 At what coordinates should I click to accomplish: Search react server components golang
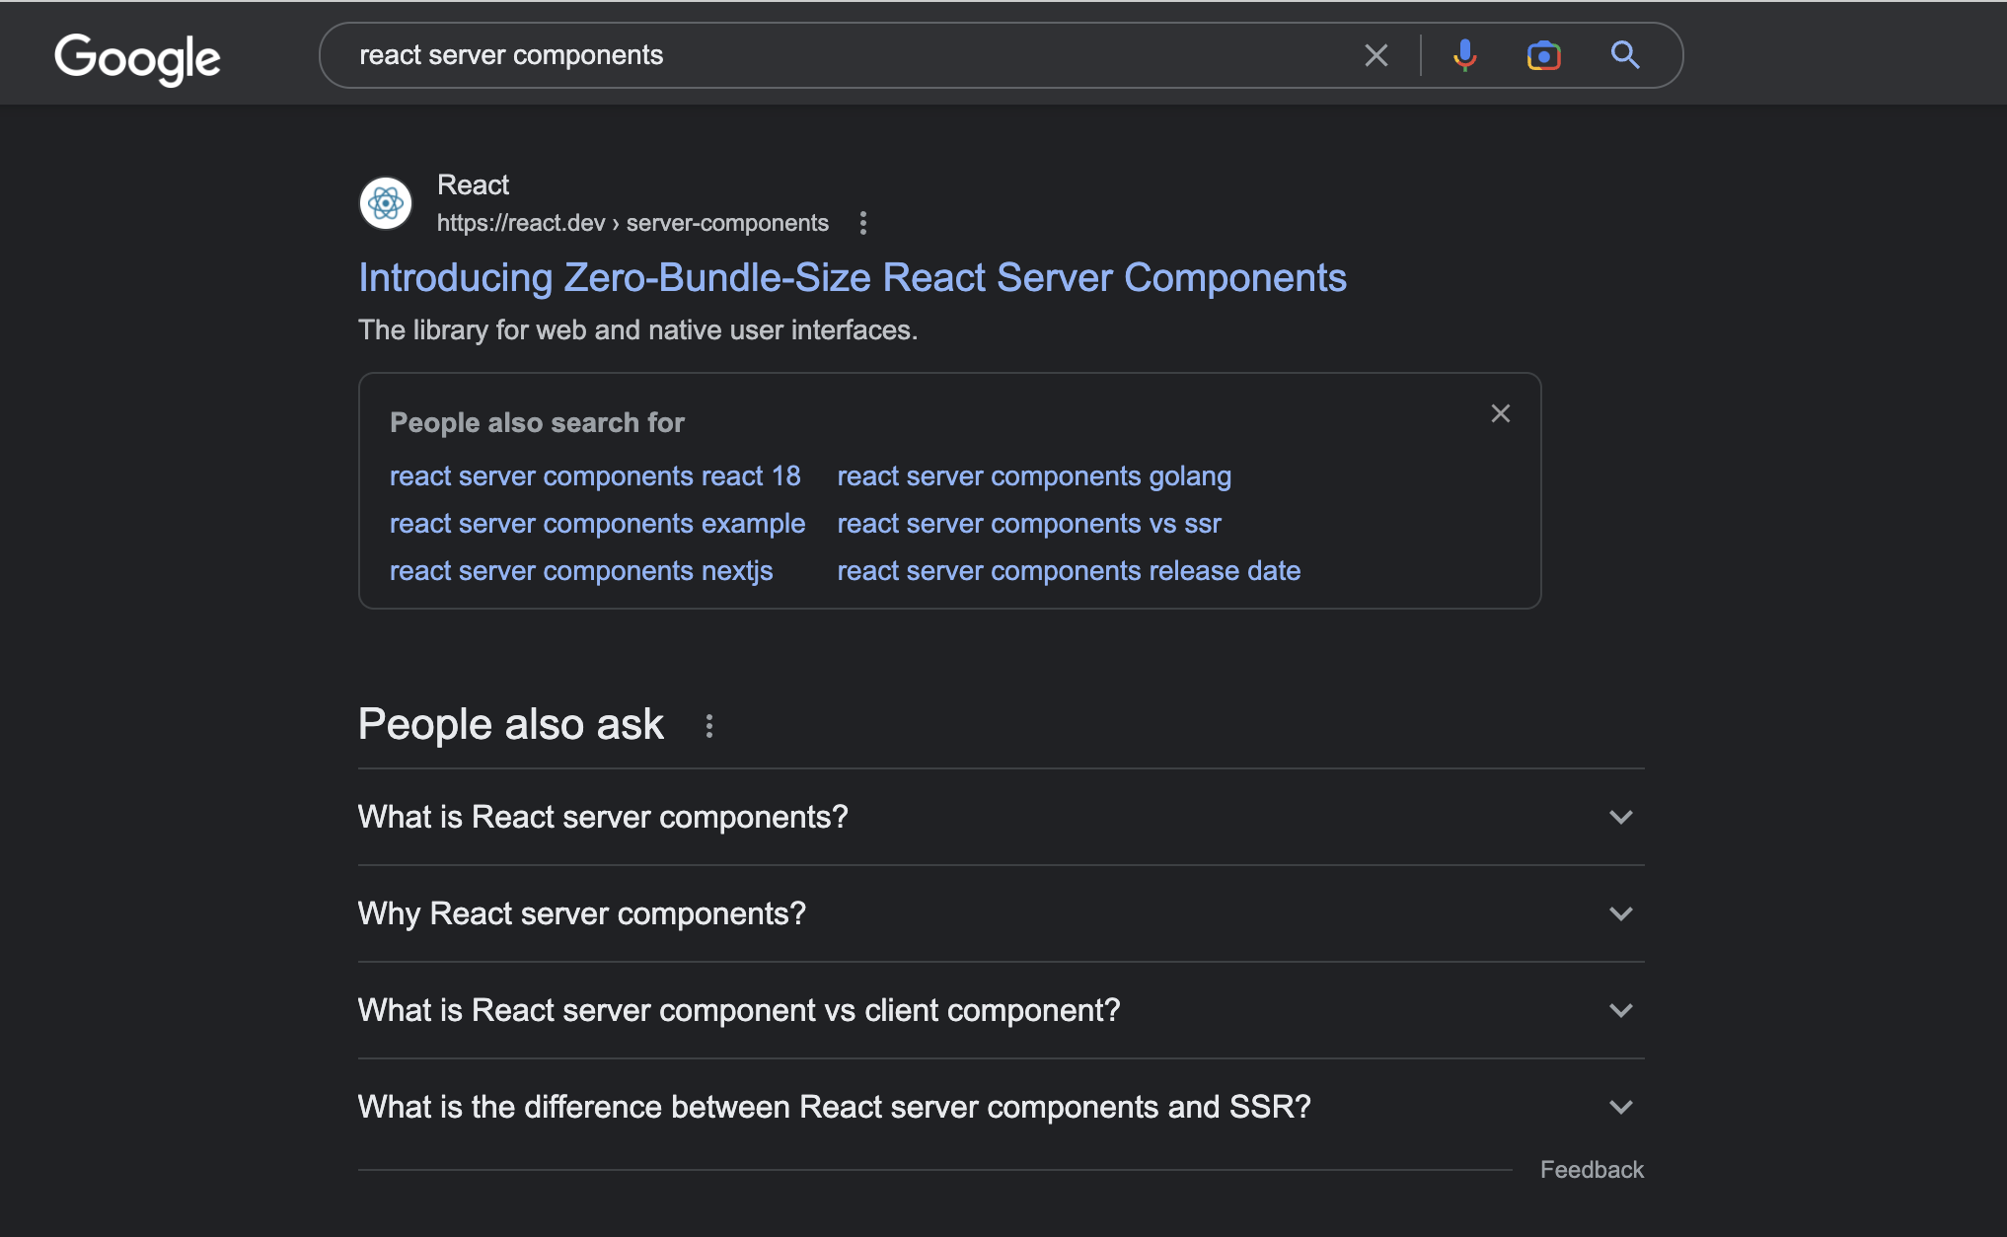tap(1034, 476)
